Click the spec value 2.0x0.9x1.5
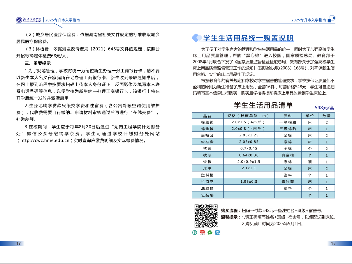Image resolution: width=352 pixels, height=264 pixels. tap(249, 162)
